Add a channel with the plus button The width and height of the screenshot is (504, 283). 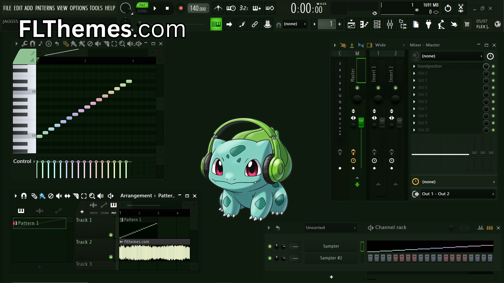(331, 277)
